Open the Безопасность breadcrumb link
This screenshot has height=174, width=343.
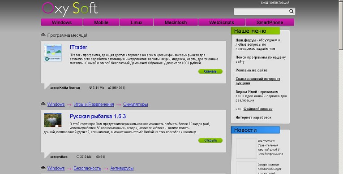click(87, 168)
